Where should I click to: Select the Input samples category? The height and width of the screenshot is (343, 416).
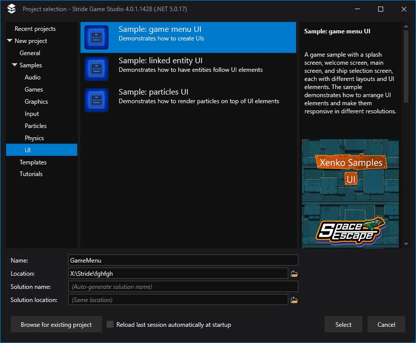pyautogui.click(x=32, y=114)
